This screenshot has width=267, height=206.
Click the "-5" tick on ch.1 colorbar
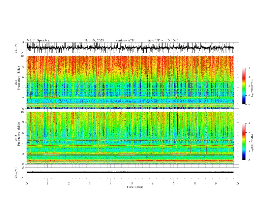click(x=249, y=86)
